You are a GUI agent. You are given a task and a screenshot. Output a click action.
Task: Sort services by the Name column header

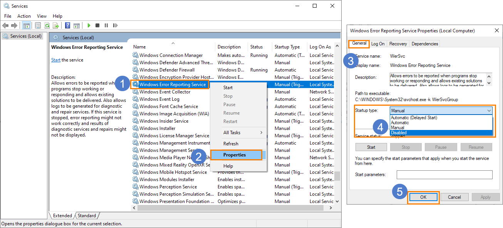pos(173,47)
